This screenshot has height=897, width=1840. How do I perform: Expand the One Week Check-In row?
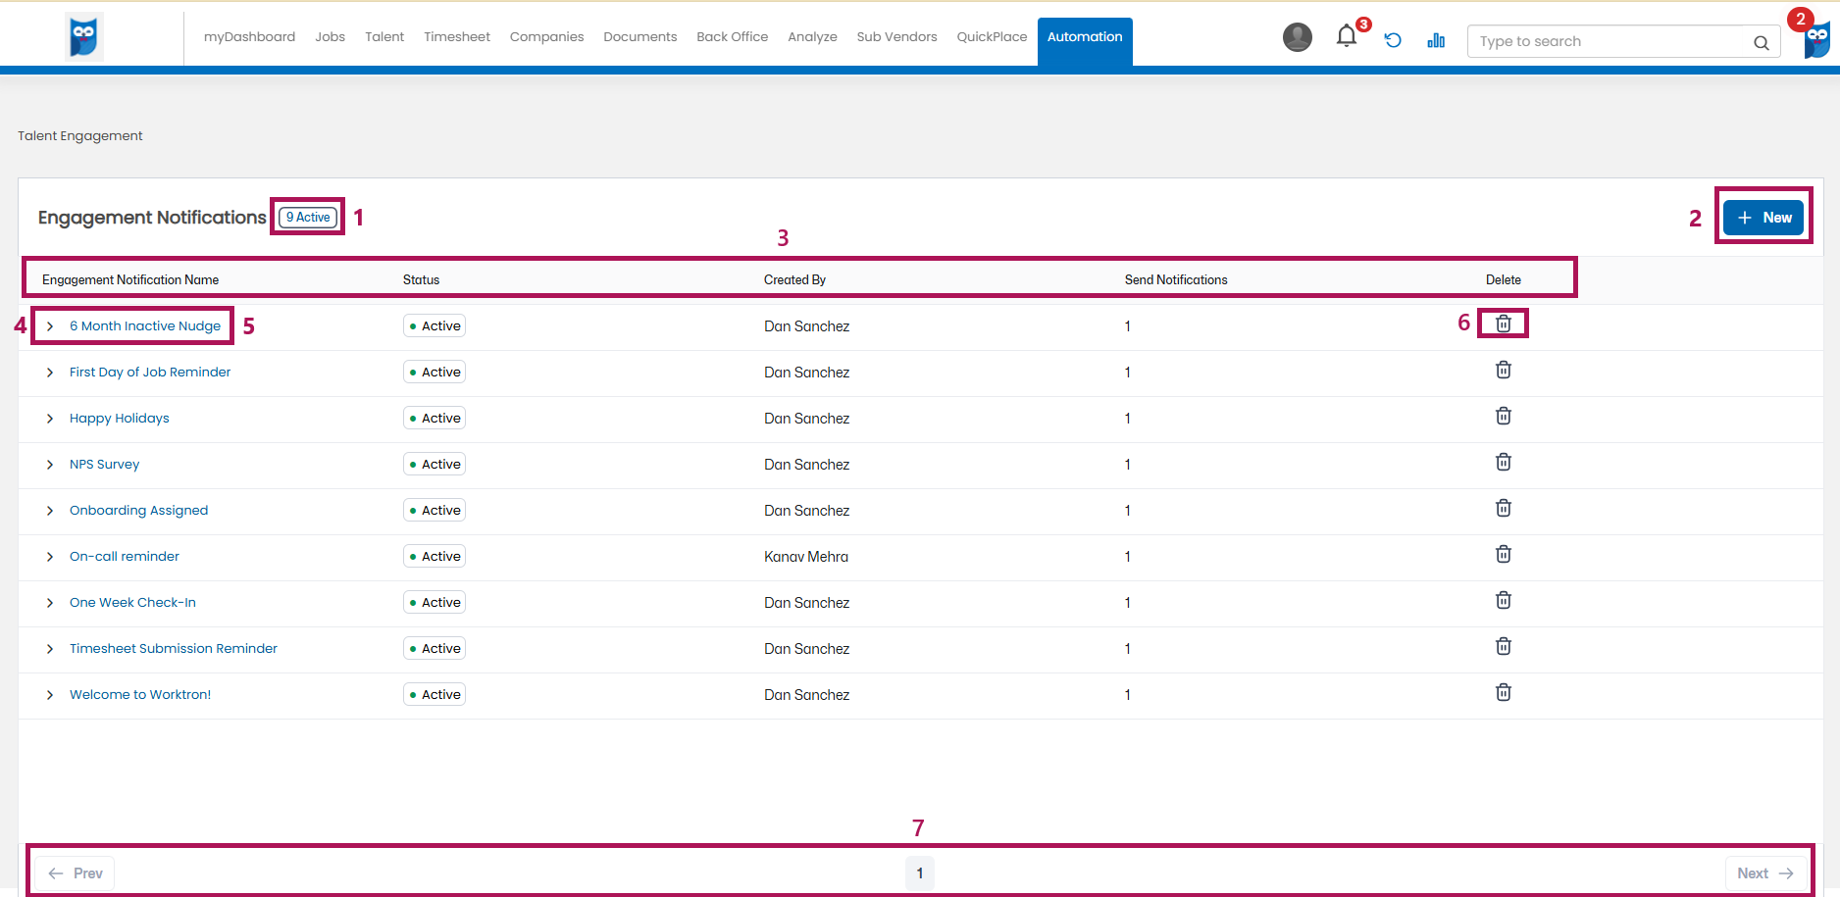point(50,603)
